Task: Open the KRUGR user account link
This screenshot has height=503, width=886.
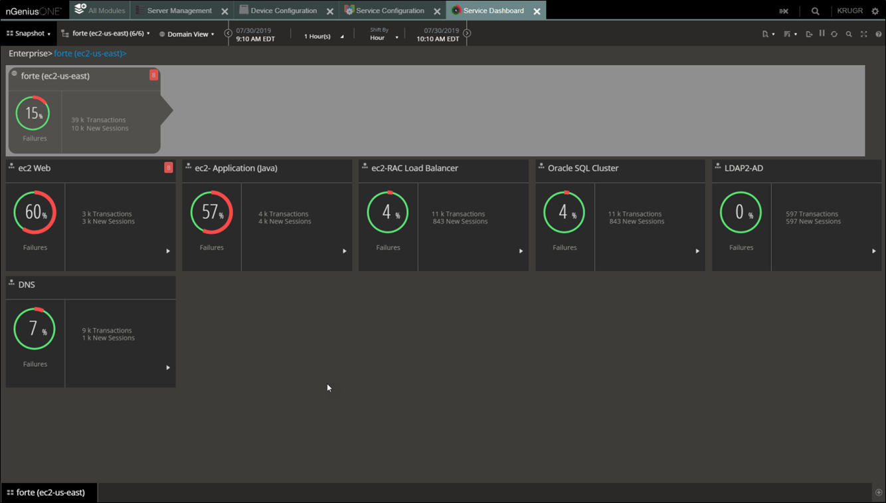Action: 848,10
